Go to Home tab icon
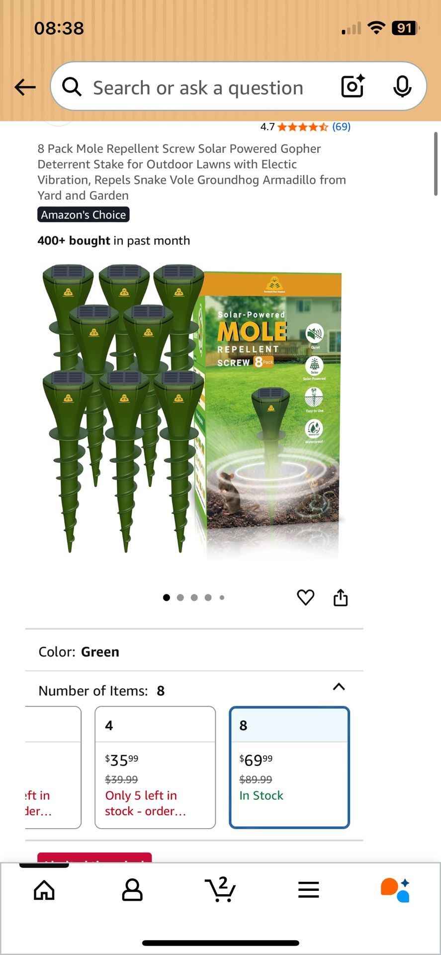The height and width of the screenshot is (955, 441). [x=44, y=890]
